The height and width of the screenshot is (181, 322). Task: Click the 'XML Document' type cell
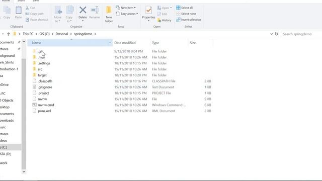click(x=164, y=111)
